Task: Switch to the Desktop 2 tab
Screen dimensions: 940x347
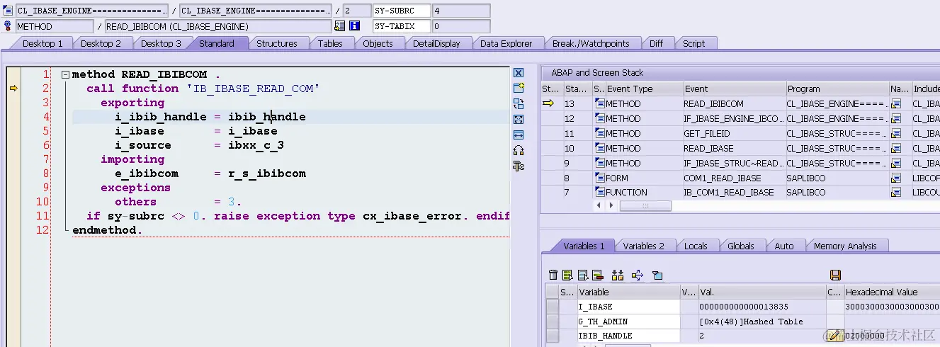Action: 101,43
